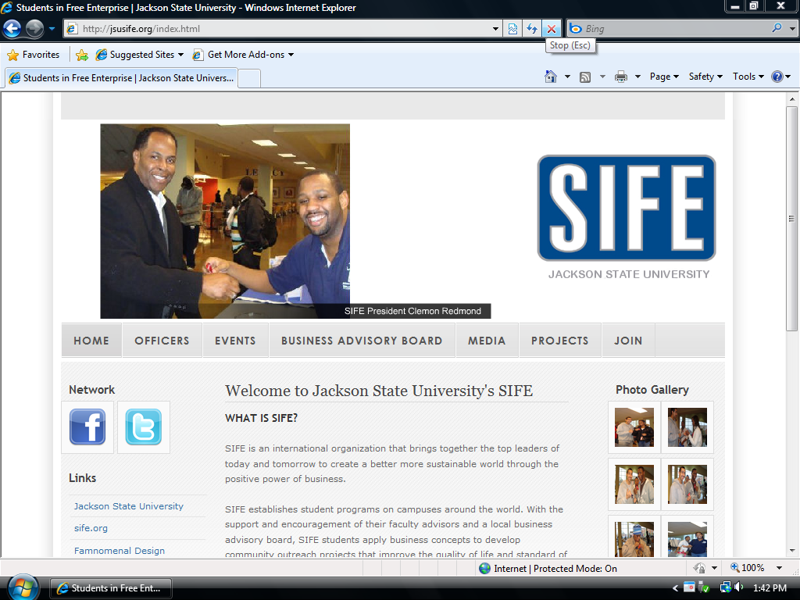Click the scrollbar up arrow
The width and height of the screenshot is (800, 600).
click(792, 99)
